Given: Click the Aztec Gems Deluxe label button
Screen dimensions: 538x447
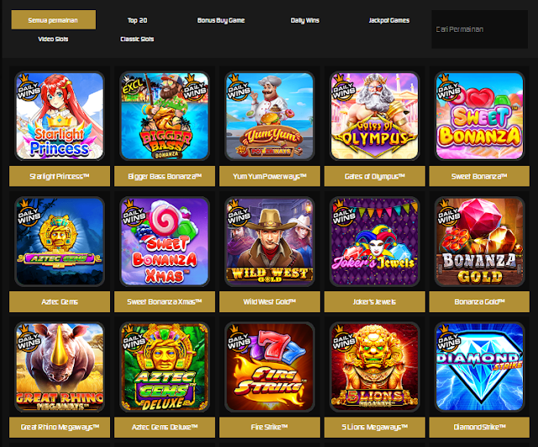Looking at the screenshot, I should point(165,427).
